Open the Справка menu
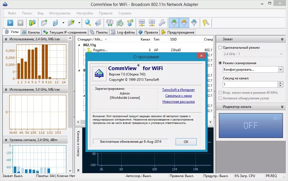This screenshot has width=288, height=181. 125,13
